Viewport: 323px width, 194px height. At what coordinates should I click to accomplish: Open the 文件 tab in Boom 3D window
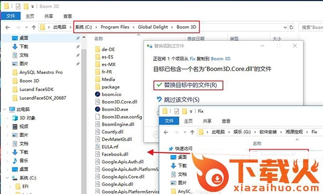(11, 16)
